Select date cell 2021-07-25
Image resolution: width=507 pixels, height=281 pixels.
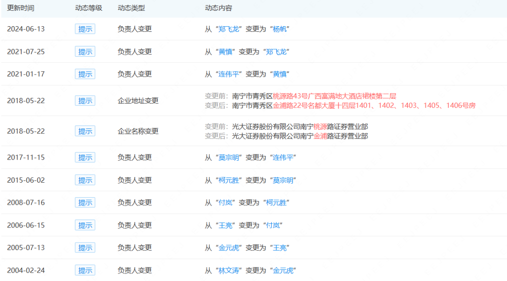click(x=26, y=52)
